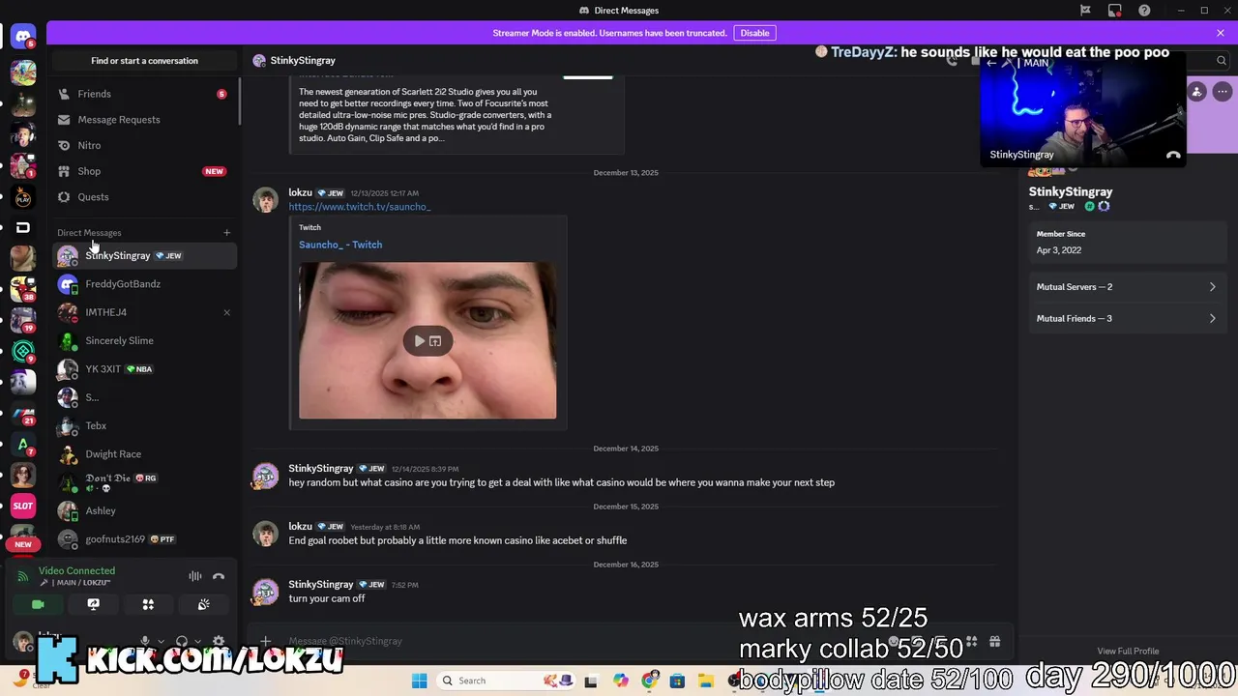Share your screen button
Viewport: 1238px width, 696px height.
(x=93, y=604)
